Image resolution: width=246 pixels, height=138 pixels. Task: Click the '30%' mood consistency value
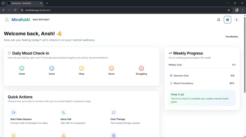click(x=232, y=83)
